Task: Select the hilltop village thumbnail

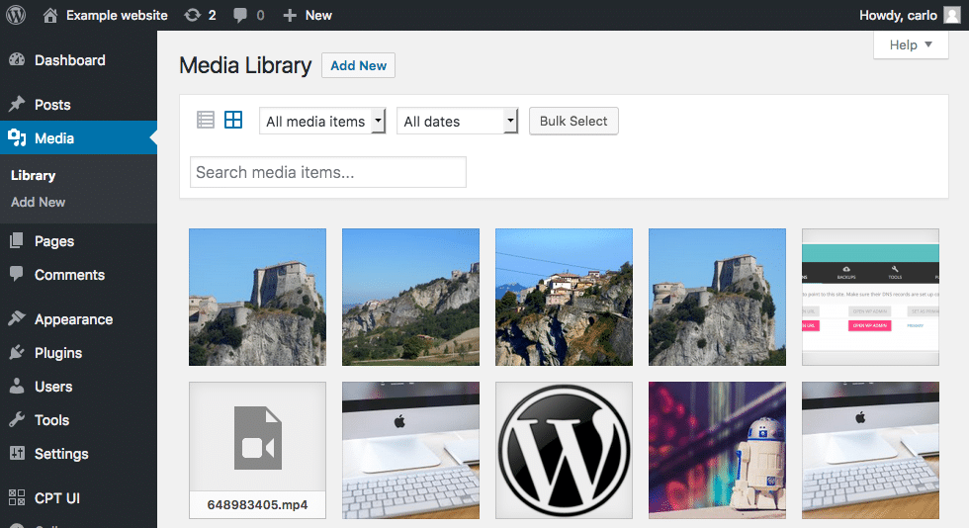Action: click(565, 297)
